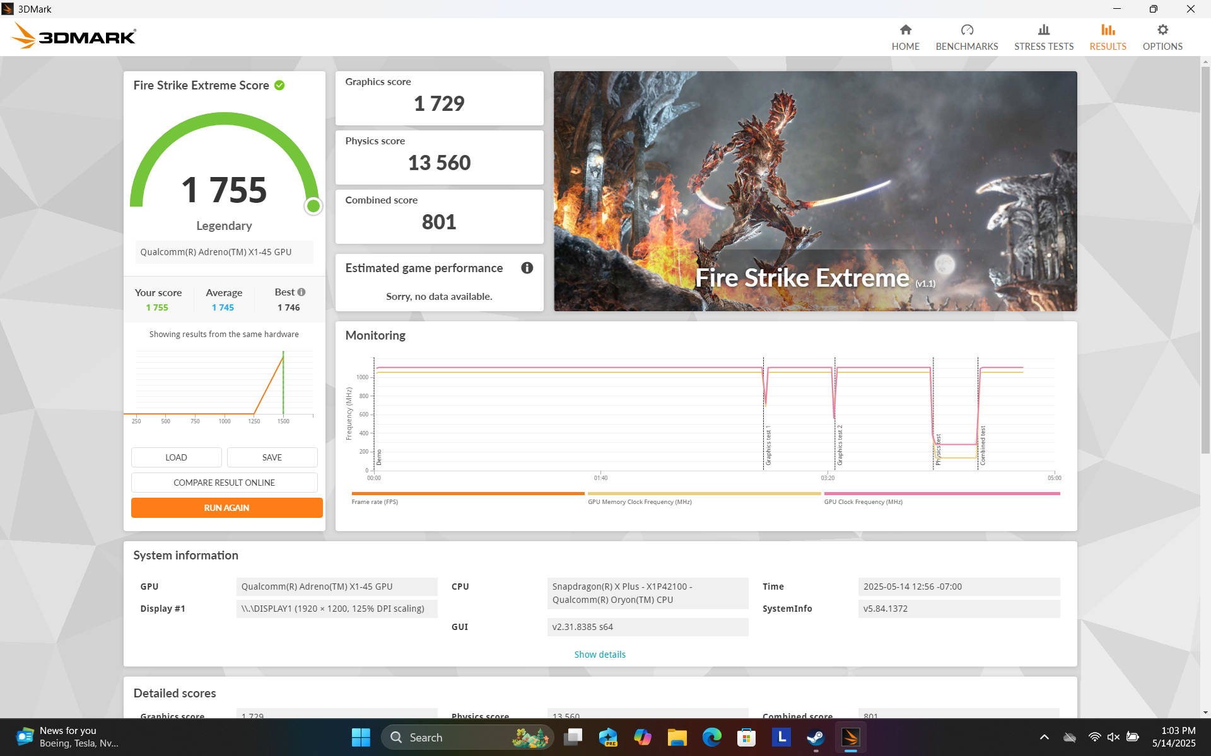Click the info icon next to Best score
Viewport: 1211px width, 756px height.
coord(301,292)
